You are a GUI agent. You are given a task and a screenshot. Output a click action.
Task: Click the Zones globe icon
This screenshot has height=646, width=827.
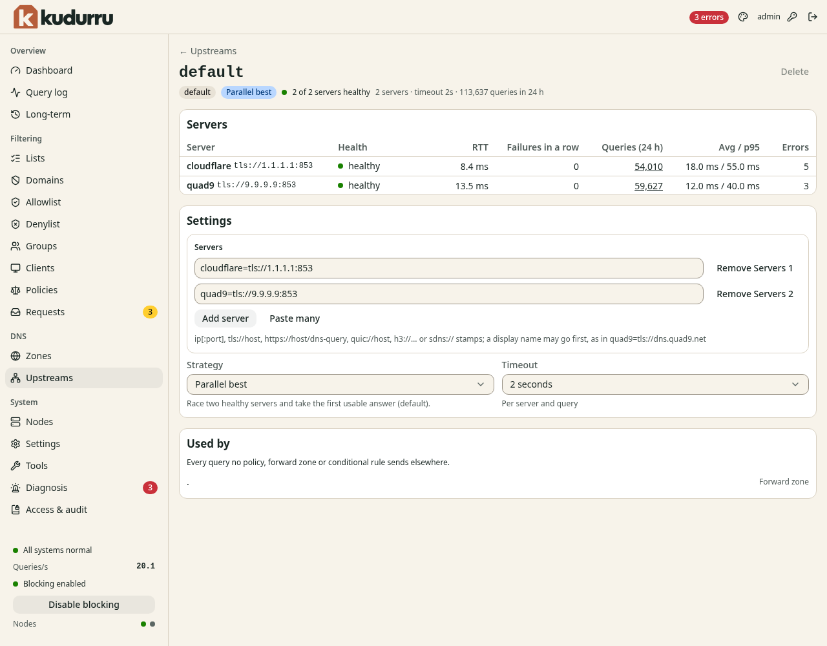click(x=16, y=356)
